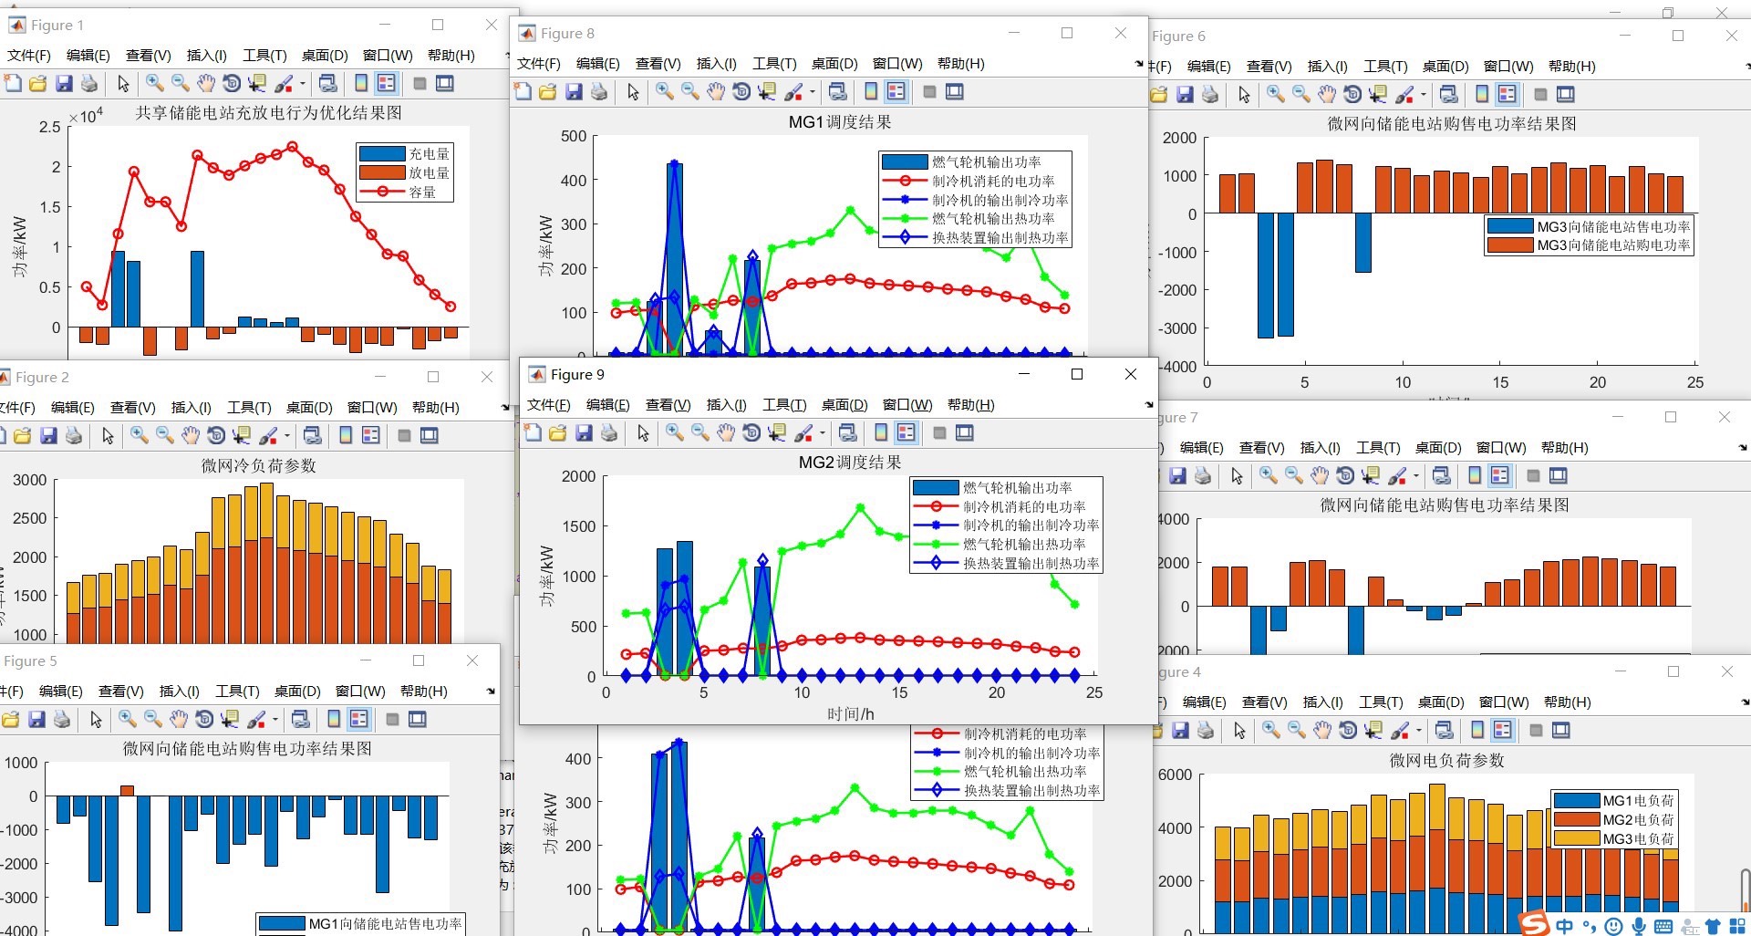1751x936 pixels.
Task: Open file icon in Figure 9 toolbar
Action: click(x=558, y=432)
